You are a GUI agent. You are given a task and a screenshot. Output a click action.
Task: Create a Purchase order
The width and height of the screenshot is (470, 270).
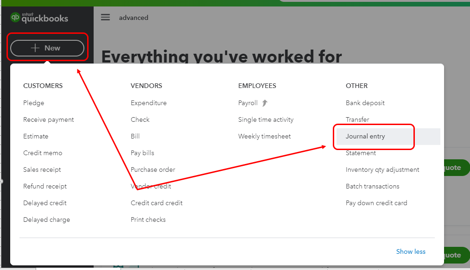click(153, 170)
